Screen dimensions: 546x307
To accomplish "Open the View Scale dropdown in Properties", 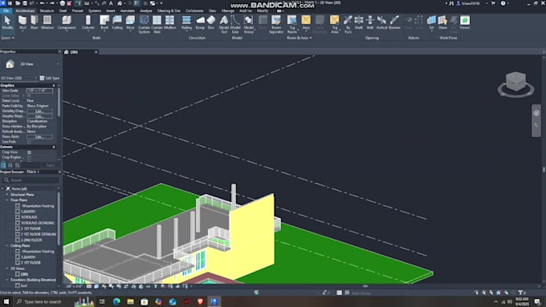I will pos(39,91).
